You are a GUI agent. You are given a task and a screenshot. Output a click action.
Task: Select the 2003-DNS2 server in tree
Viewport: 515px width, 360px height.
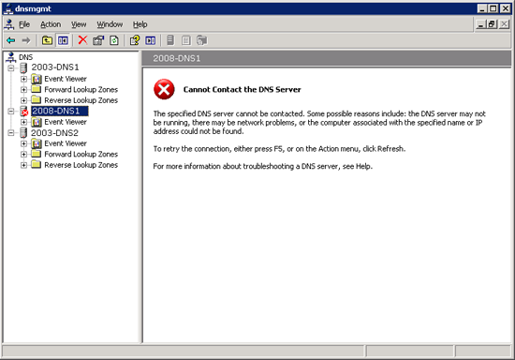54,133
